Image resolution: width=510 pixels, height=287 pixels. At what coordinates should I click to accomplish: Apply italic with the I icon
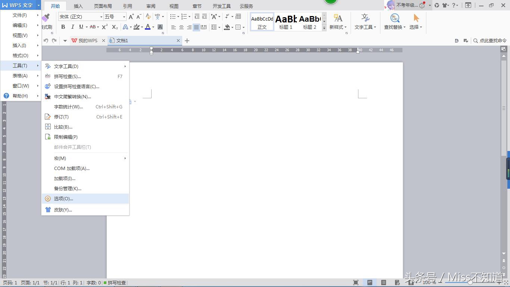[x=72, y=27]
